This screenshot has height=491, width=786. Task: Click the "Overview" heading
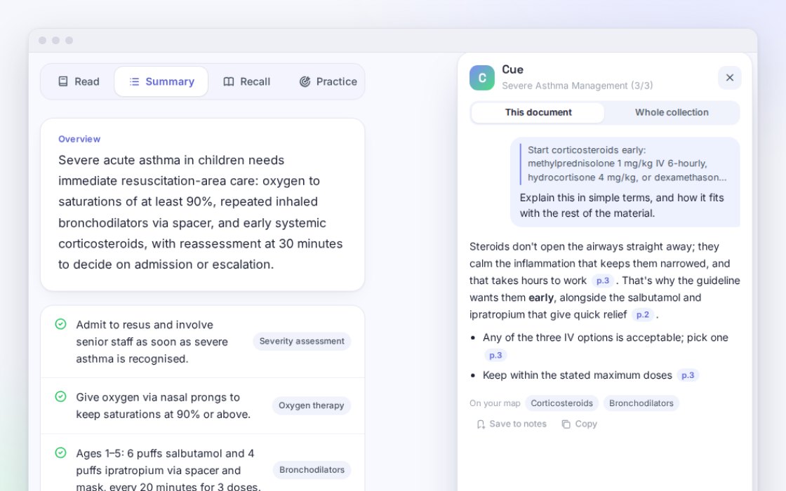pos(79,139)
